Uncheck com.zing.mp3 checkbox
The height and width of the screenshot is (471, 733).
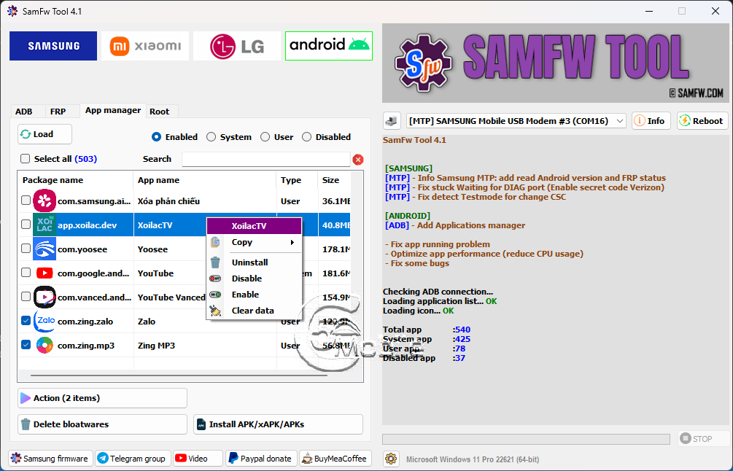pyautogui.click(x=26, y=345)
